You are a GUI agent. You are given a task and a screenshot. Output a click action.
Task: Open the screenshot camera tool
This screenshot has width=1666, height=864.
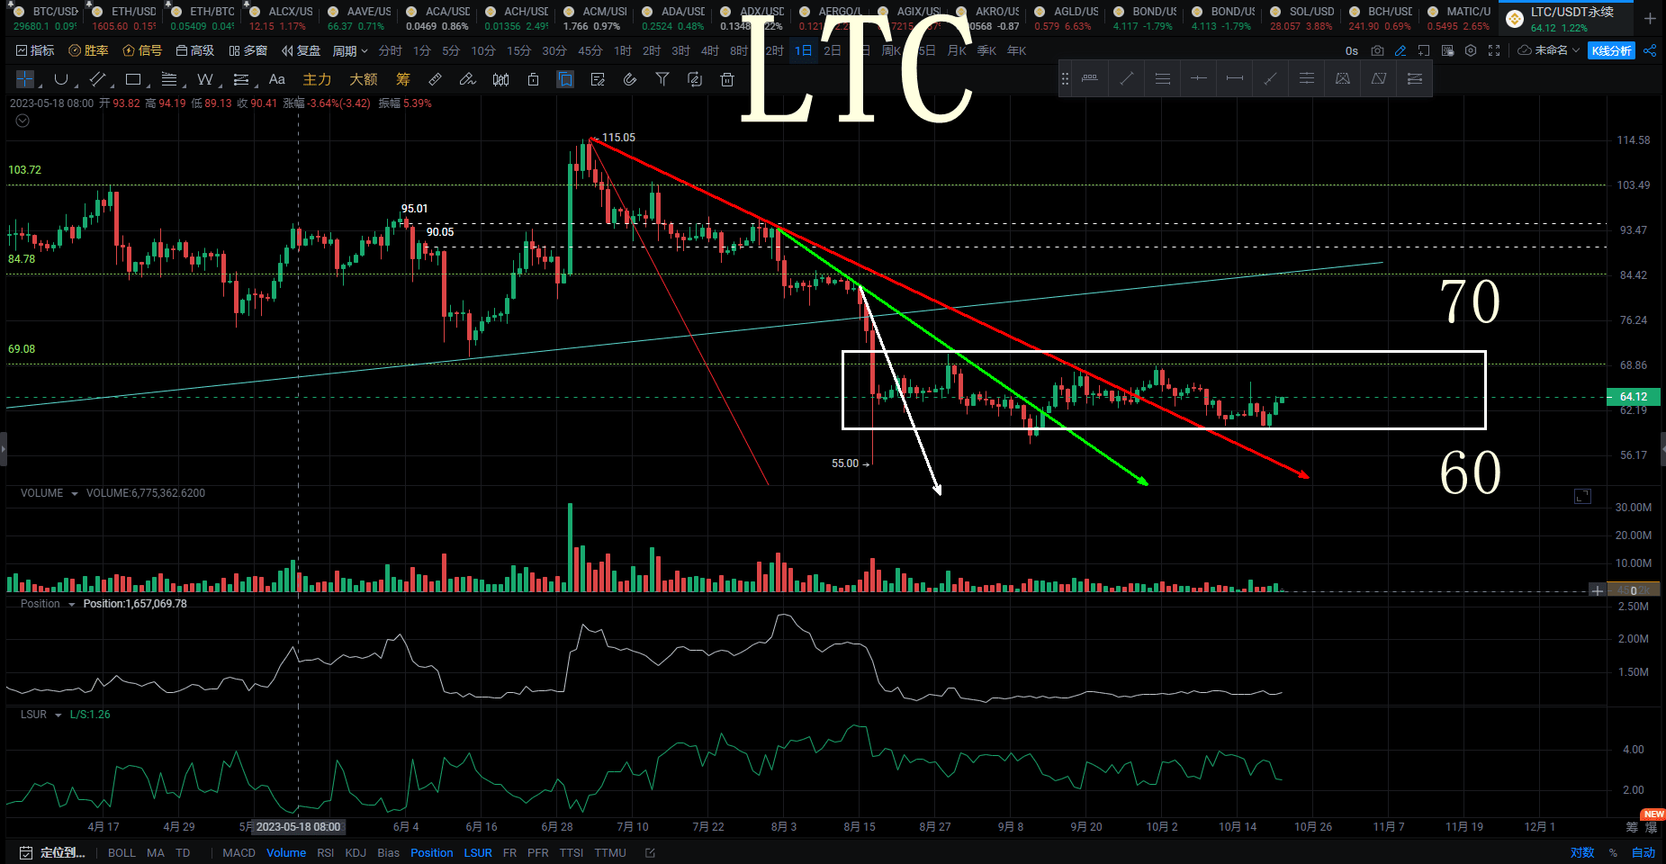tap(1377, 50)
